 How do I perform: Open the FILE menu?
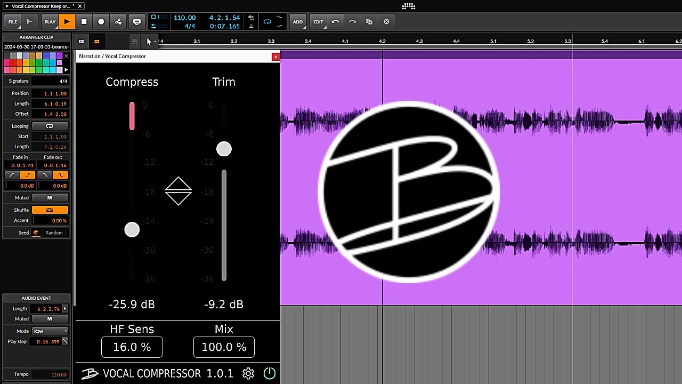13,22
